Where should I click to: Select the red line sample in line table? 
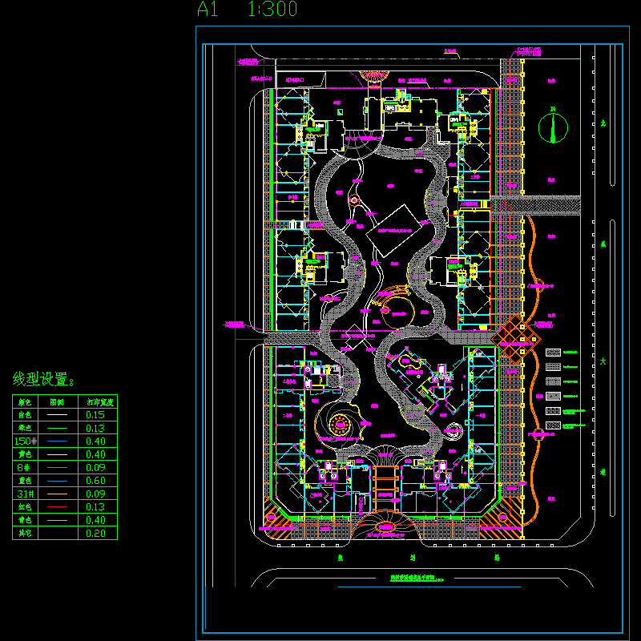57,507
